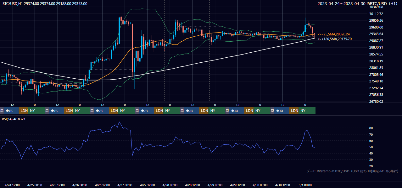Click the 4/29 12:00 date label
The image size is (402, 188).
click(237, 185)
